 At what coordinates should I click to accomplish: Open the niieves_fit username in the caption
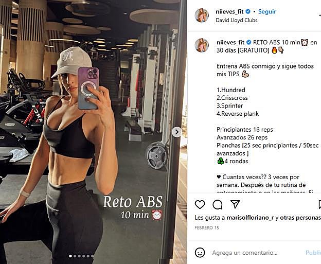(230, 42)
